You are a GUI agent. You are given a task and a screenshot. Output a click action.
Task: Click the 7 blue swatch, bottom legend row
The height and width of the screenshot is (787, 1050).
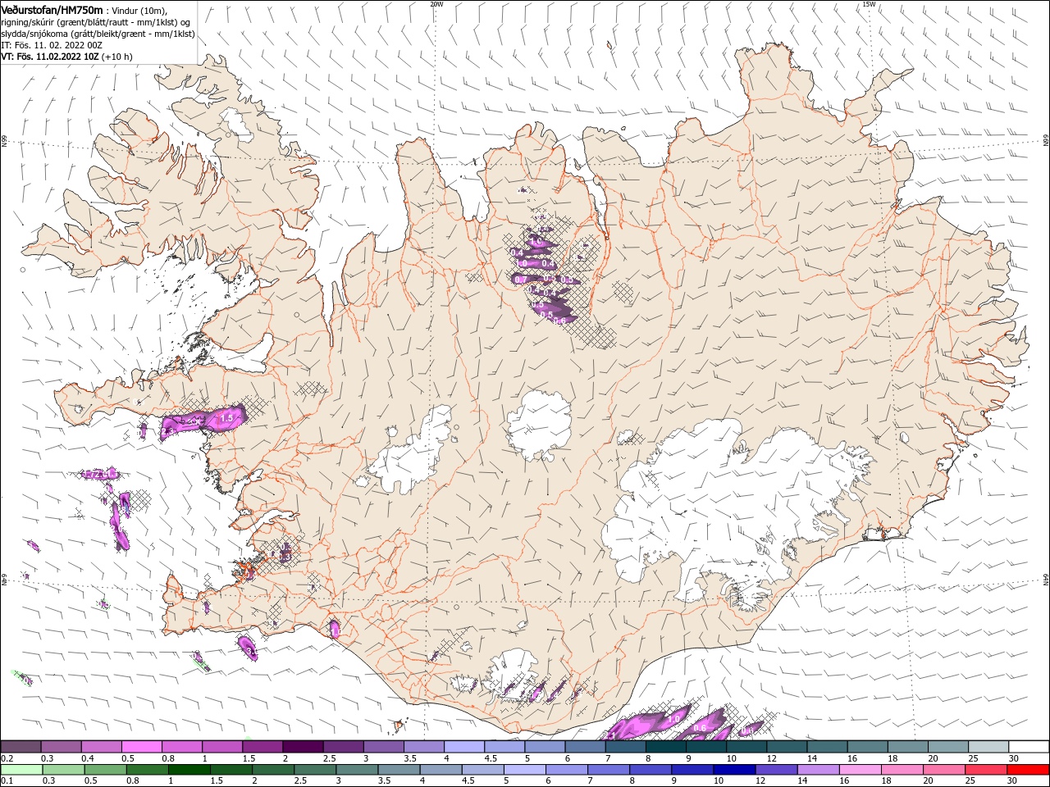608,770
